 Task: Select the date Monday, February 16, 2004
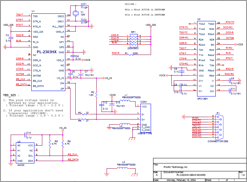182,180
